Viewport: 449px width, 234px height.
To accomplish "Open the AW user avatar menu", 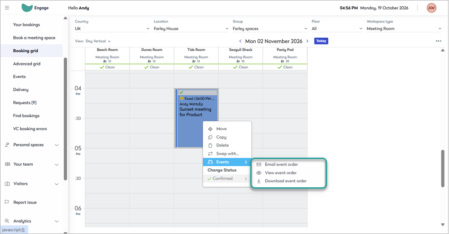I will click(431, 8).
